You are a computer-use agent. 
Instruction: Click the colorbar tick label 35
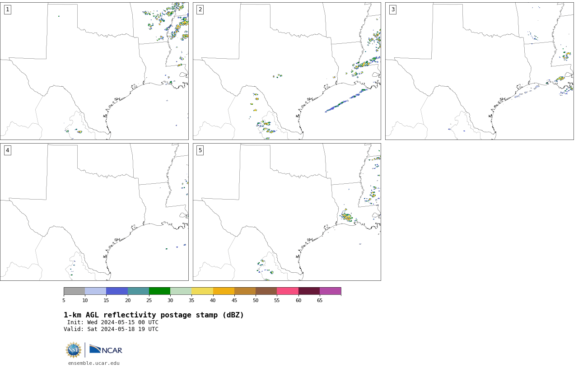(191, 300)
